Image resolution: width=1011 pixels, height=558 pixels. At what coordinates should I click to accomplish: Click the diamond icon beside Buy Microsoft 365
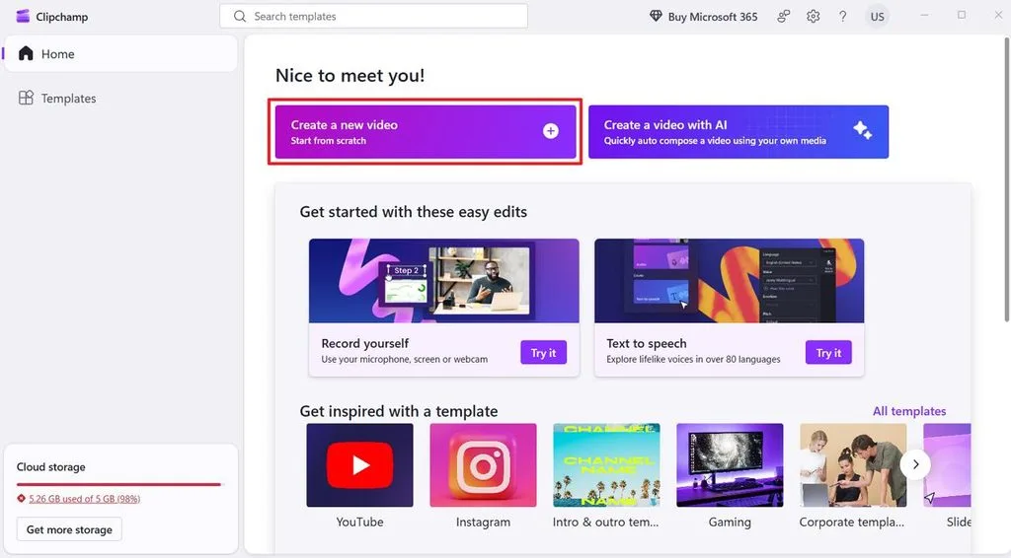click(656, 16)
